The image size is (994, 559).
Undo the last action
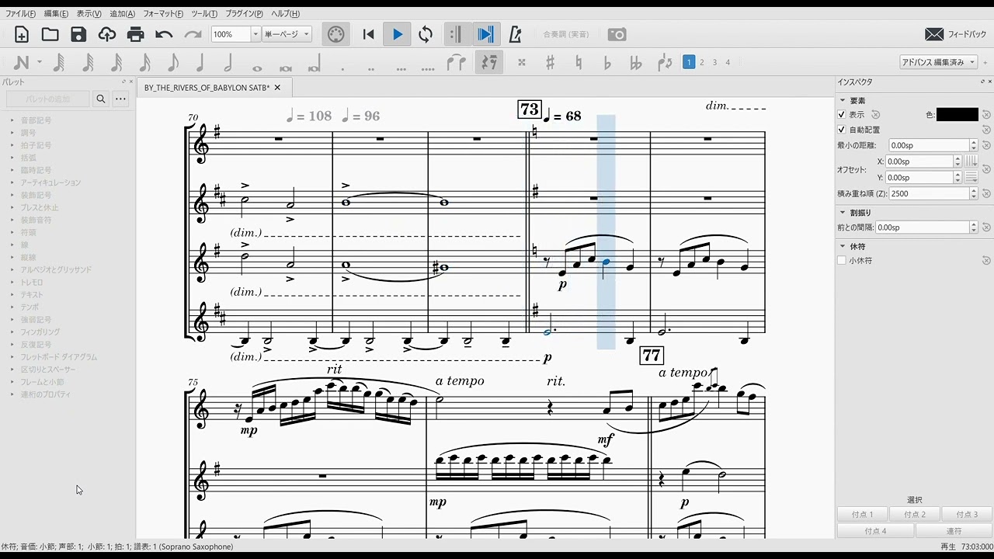[x=164, y=34]
